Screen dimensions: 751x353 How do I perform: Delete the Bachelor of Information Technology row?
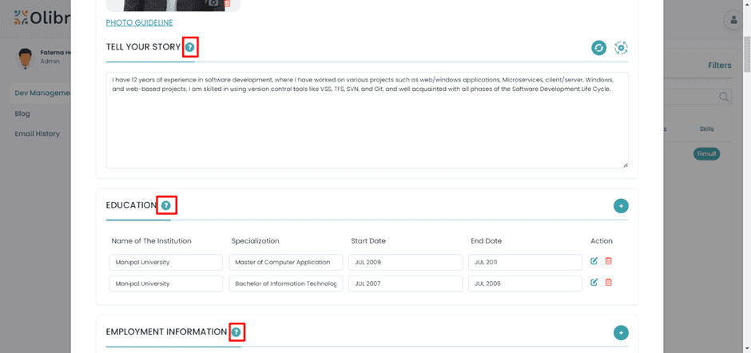(608, 283)
